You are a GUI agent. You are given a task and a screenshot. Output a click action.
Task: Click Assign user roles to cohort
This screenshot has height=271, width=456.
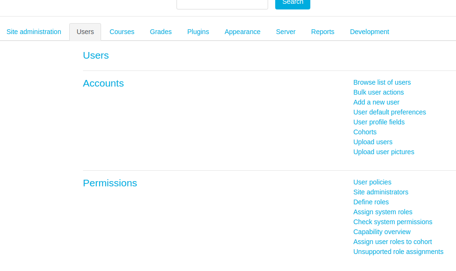392,242
